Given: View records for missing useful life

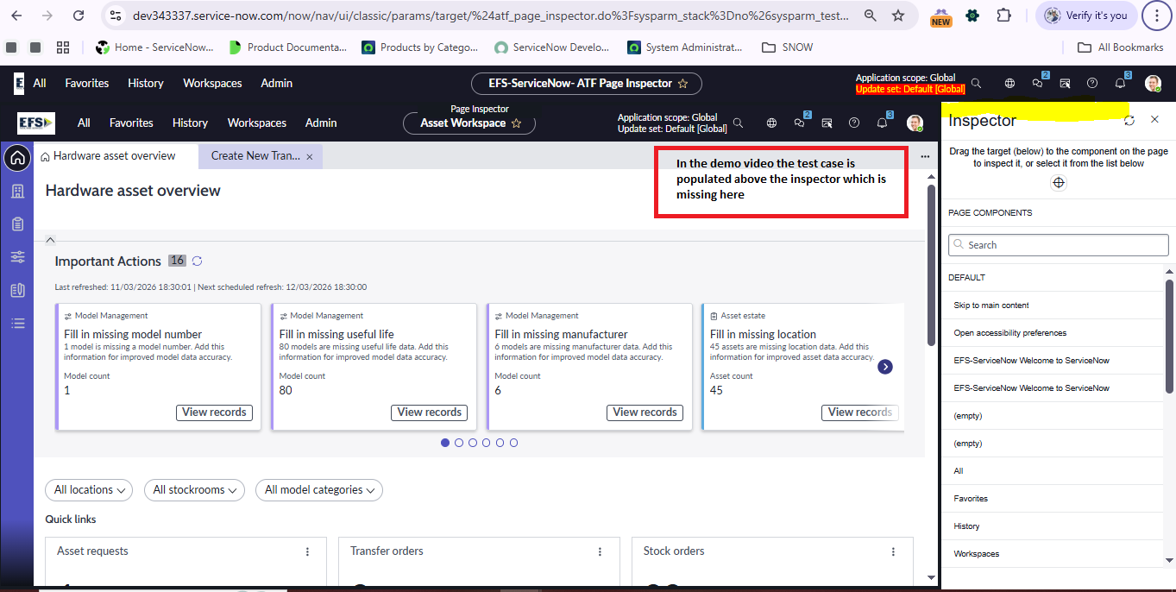Looking at the screenshot, I should coord(430,413).
